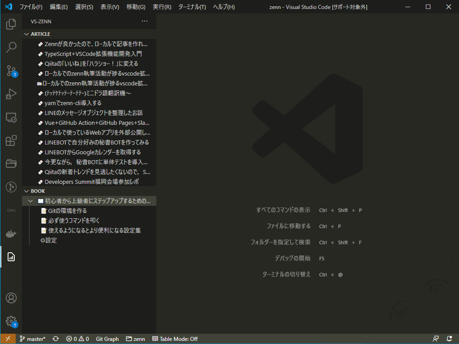This screenshot has height=344, width=459.
Task: Open the Extensions view
Action: (x=11, y=140)
